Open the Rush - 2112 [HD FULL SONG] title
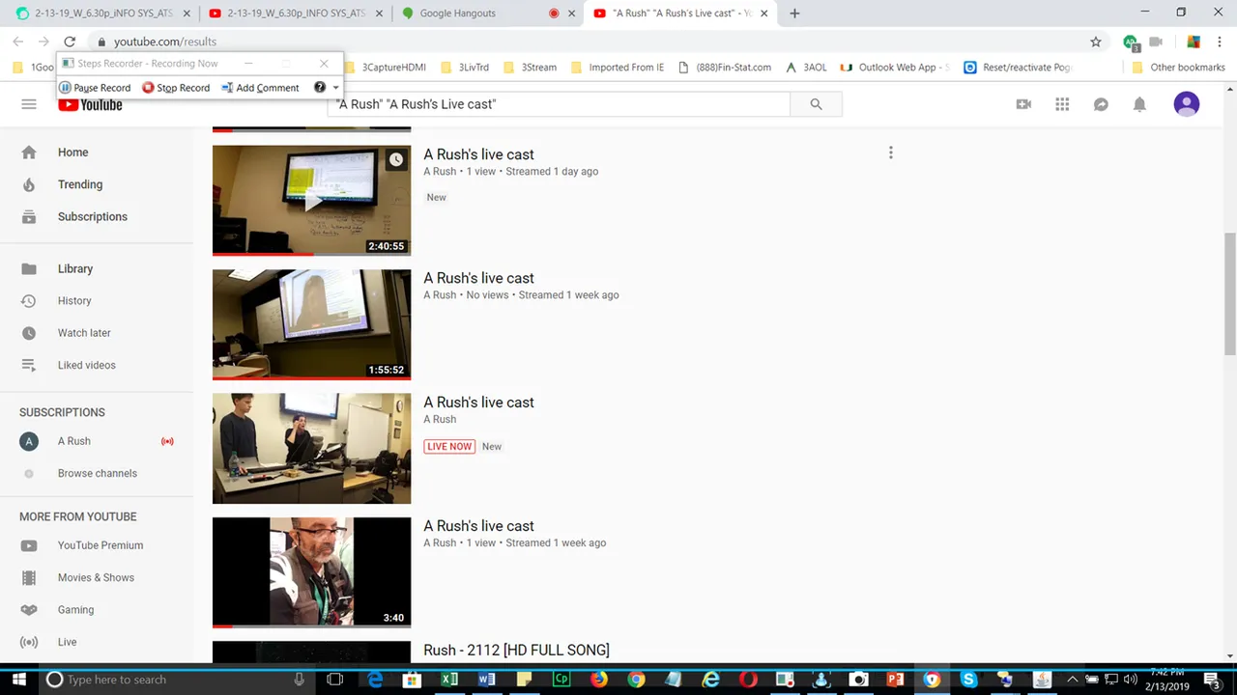 click(516, 651)
